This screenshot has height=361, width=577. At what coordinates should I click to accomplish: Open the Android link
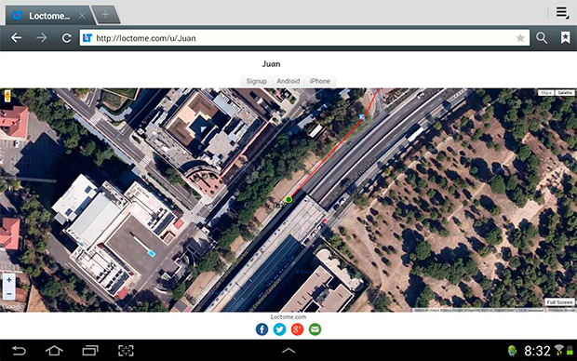(x=288, y=81)
